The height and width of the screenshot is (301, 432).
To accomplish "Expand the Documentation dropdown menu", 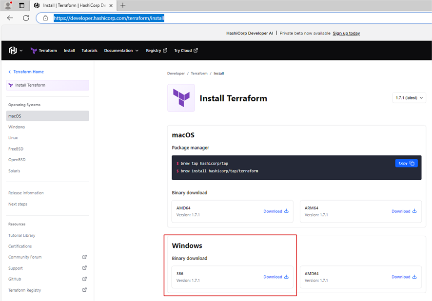I will [x=121, y=50].
